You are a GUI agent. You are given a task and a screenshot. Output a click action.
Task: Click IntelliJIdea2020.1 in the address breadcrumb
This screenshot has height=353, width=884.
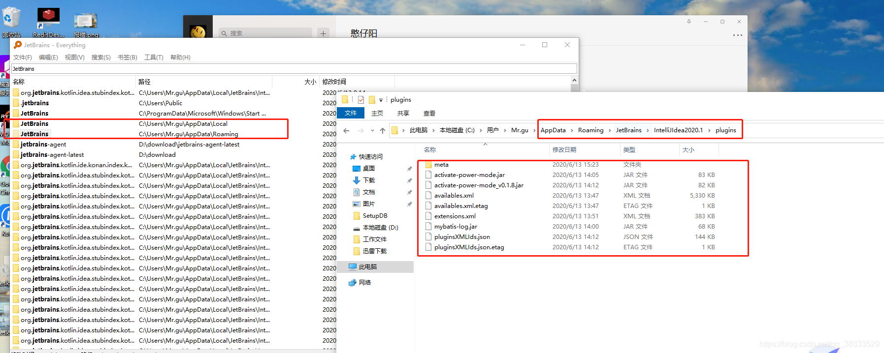[678, 130]
